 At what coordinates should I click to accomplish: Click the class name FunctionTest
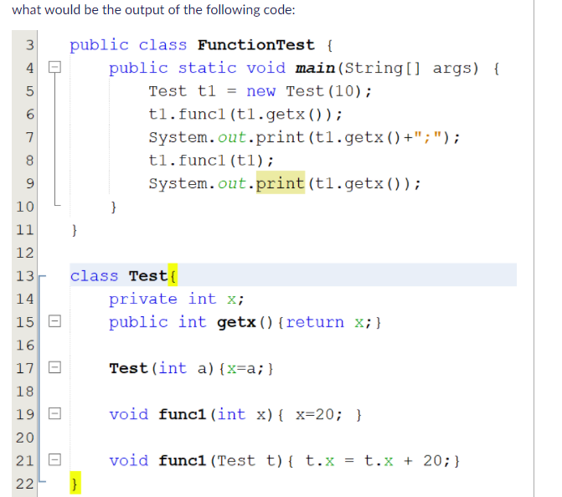256,45
